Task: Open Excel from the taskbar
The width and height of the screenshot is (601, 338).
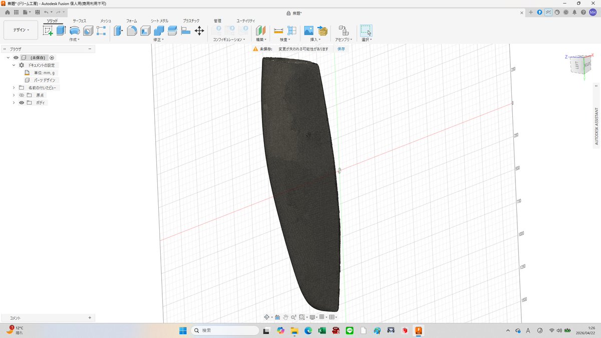Action: (x=322, y=330)
